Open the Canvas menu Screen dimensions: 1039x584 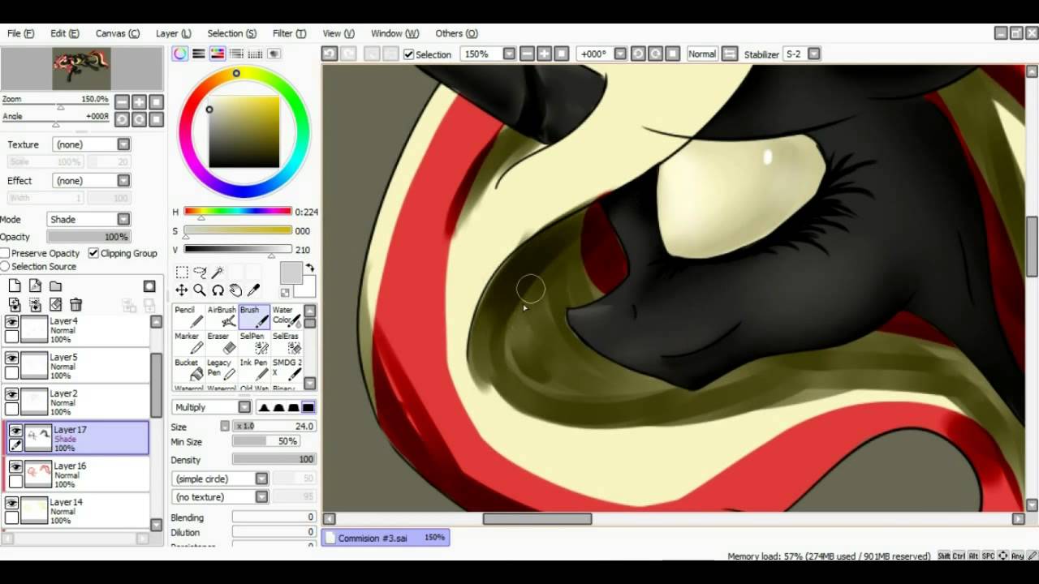(x=118, y=33)
